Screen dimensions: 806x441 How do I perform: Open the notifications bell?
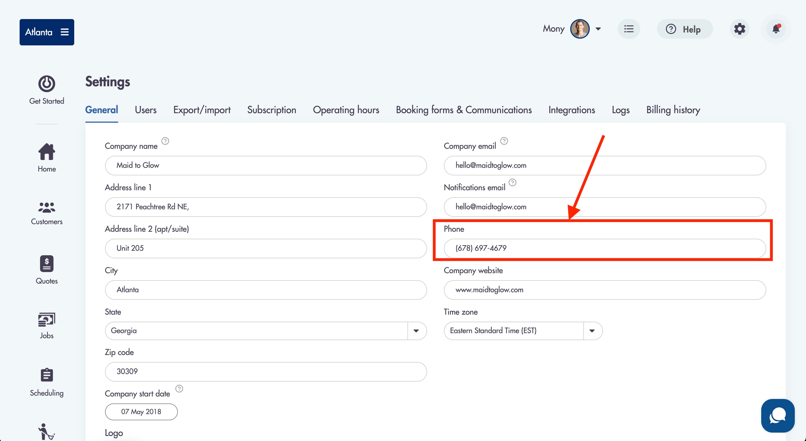click(x=776, y=29)
